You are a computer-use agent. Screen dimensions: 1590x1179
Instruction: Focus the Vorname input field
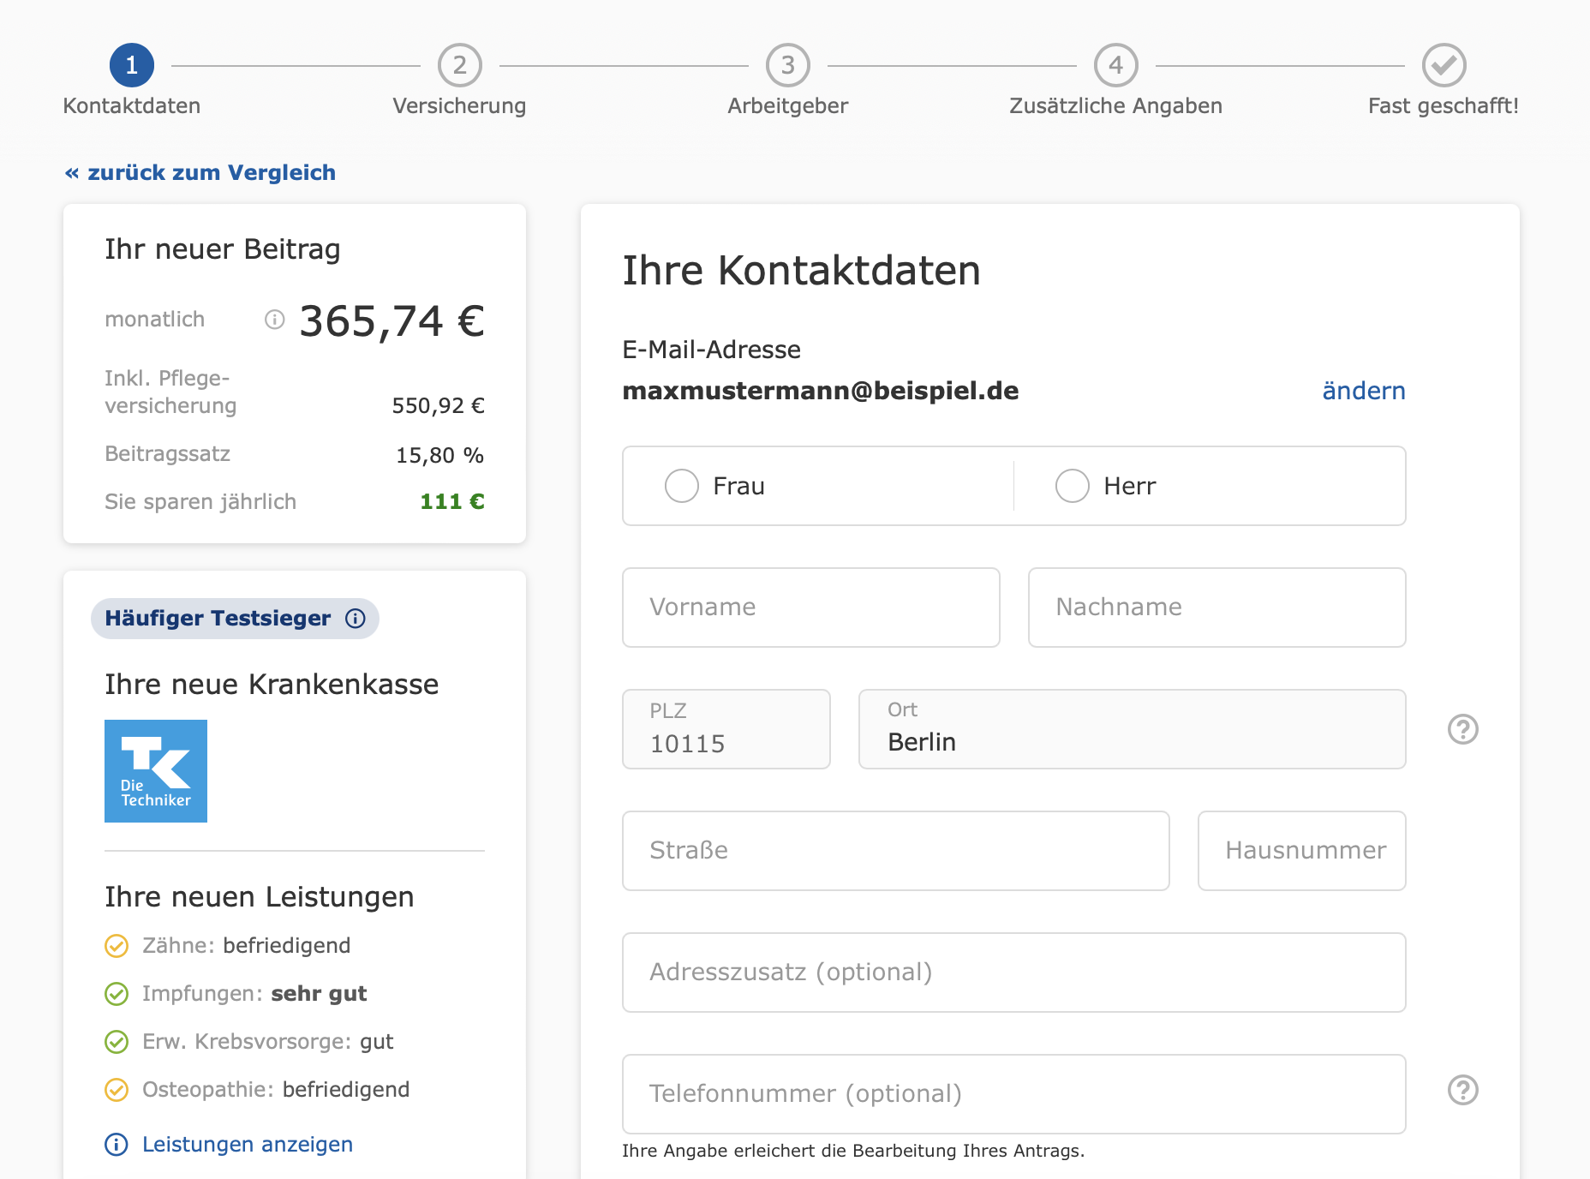coord(811,607)
